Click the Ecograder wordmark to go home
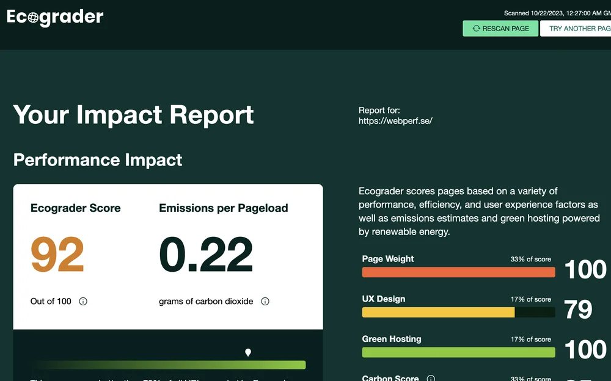 click(x=55, y=17)
